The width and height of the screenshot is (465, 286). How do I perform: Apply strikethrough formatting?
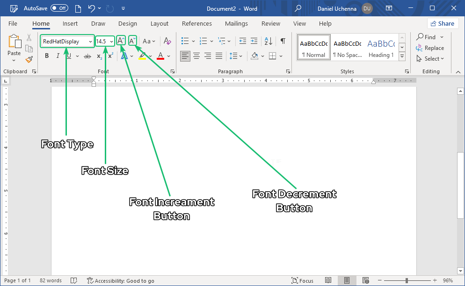(x=87, y=56)
